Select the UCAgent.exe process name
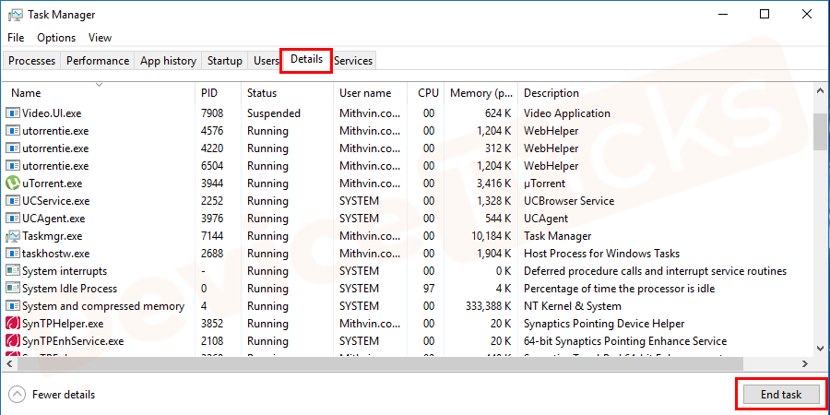The image size is (830, 415). pyautogui.click(x=53, y=219)
